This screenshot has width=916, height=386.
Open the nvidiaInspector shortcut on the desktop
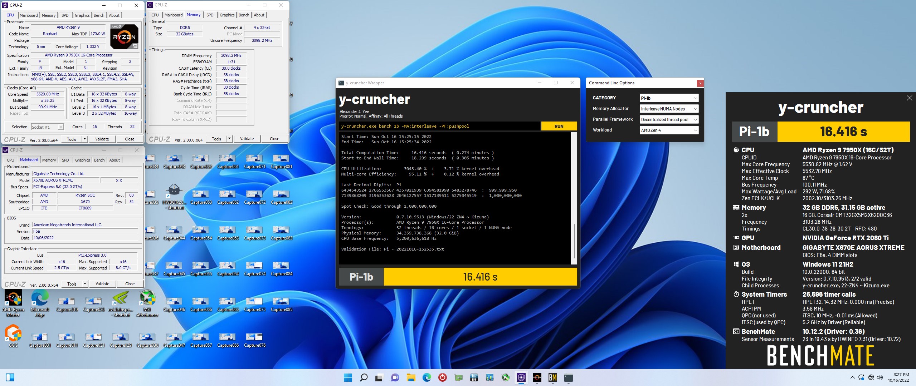click(x=121, y=303)
